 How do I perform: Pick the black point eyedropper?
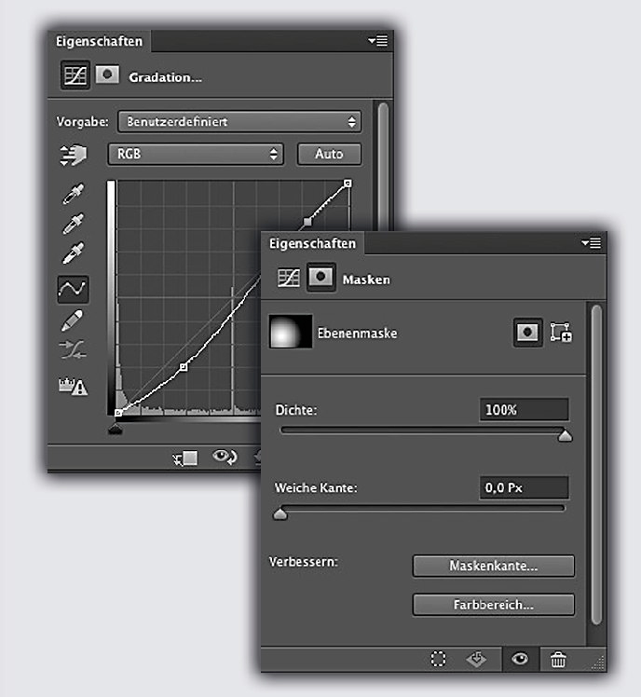tap(74, 194)
